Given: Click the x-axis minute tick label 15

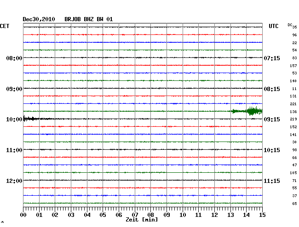Looking at the screenshot, I should coord(262,215).
